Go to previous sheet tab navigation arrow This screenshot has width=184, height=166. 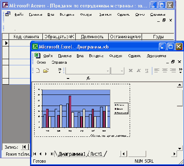tap(40, 154)
